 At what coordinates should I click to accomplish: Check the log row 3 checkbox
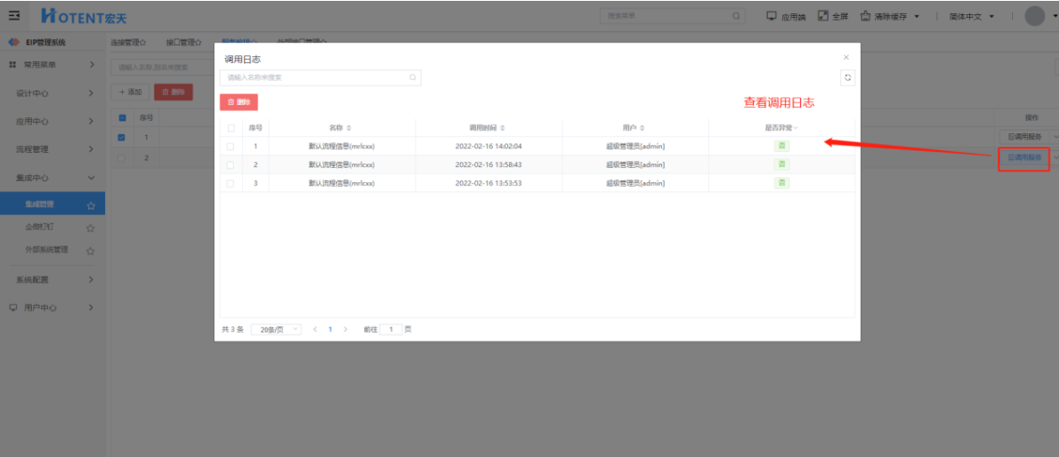231,182
